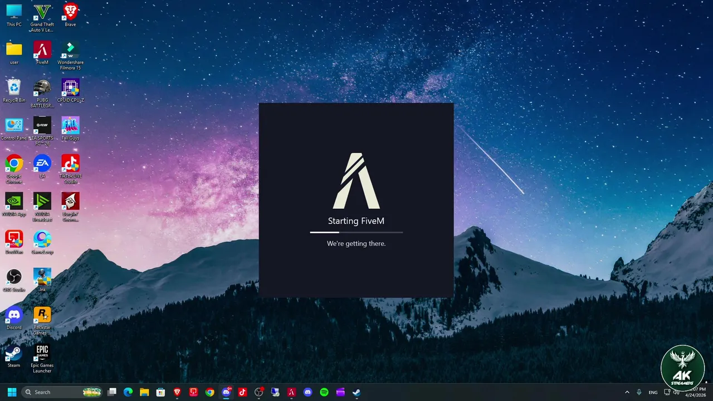This screenshot has width=713, height=401.
Task: Open Wondershare Filmora 15 desktop shortcut
Action: 70,56
